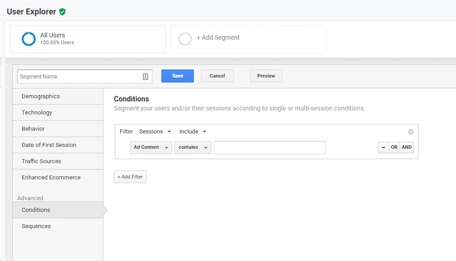Screen dimensions: 456x261
Task: Open the contains operator dropdown
Action: (x=193, y=148)
